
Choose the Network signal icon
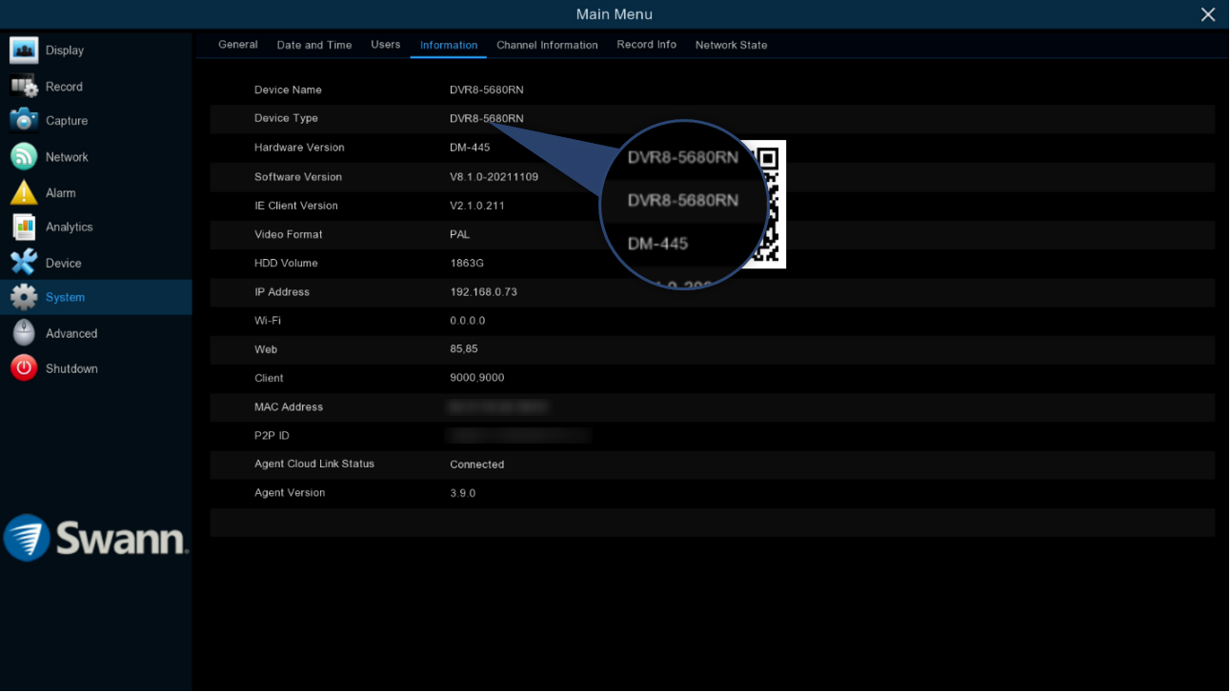coord(24,157)
